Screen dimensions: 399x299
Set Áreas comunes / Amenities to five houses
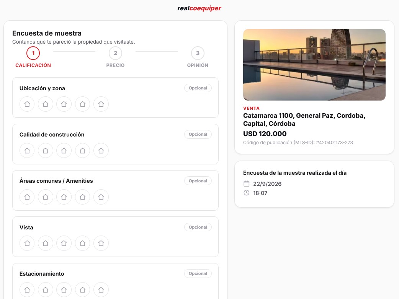click(101, 197)
